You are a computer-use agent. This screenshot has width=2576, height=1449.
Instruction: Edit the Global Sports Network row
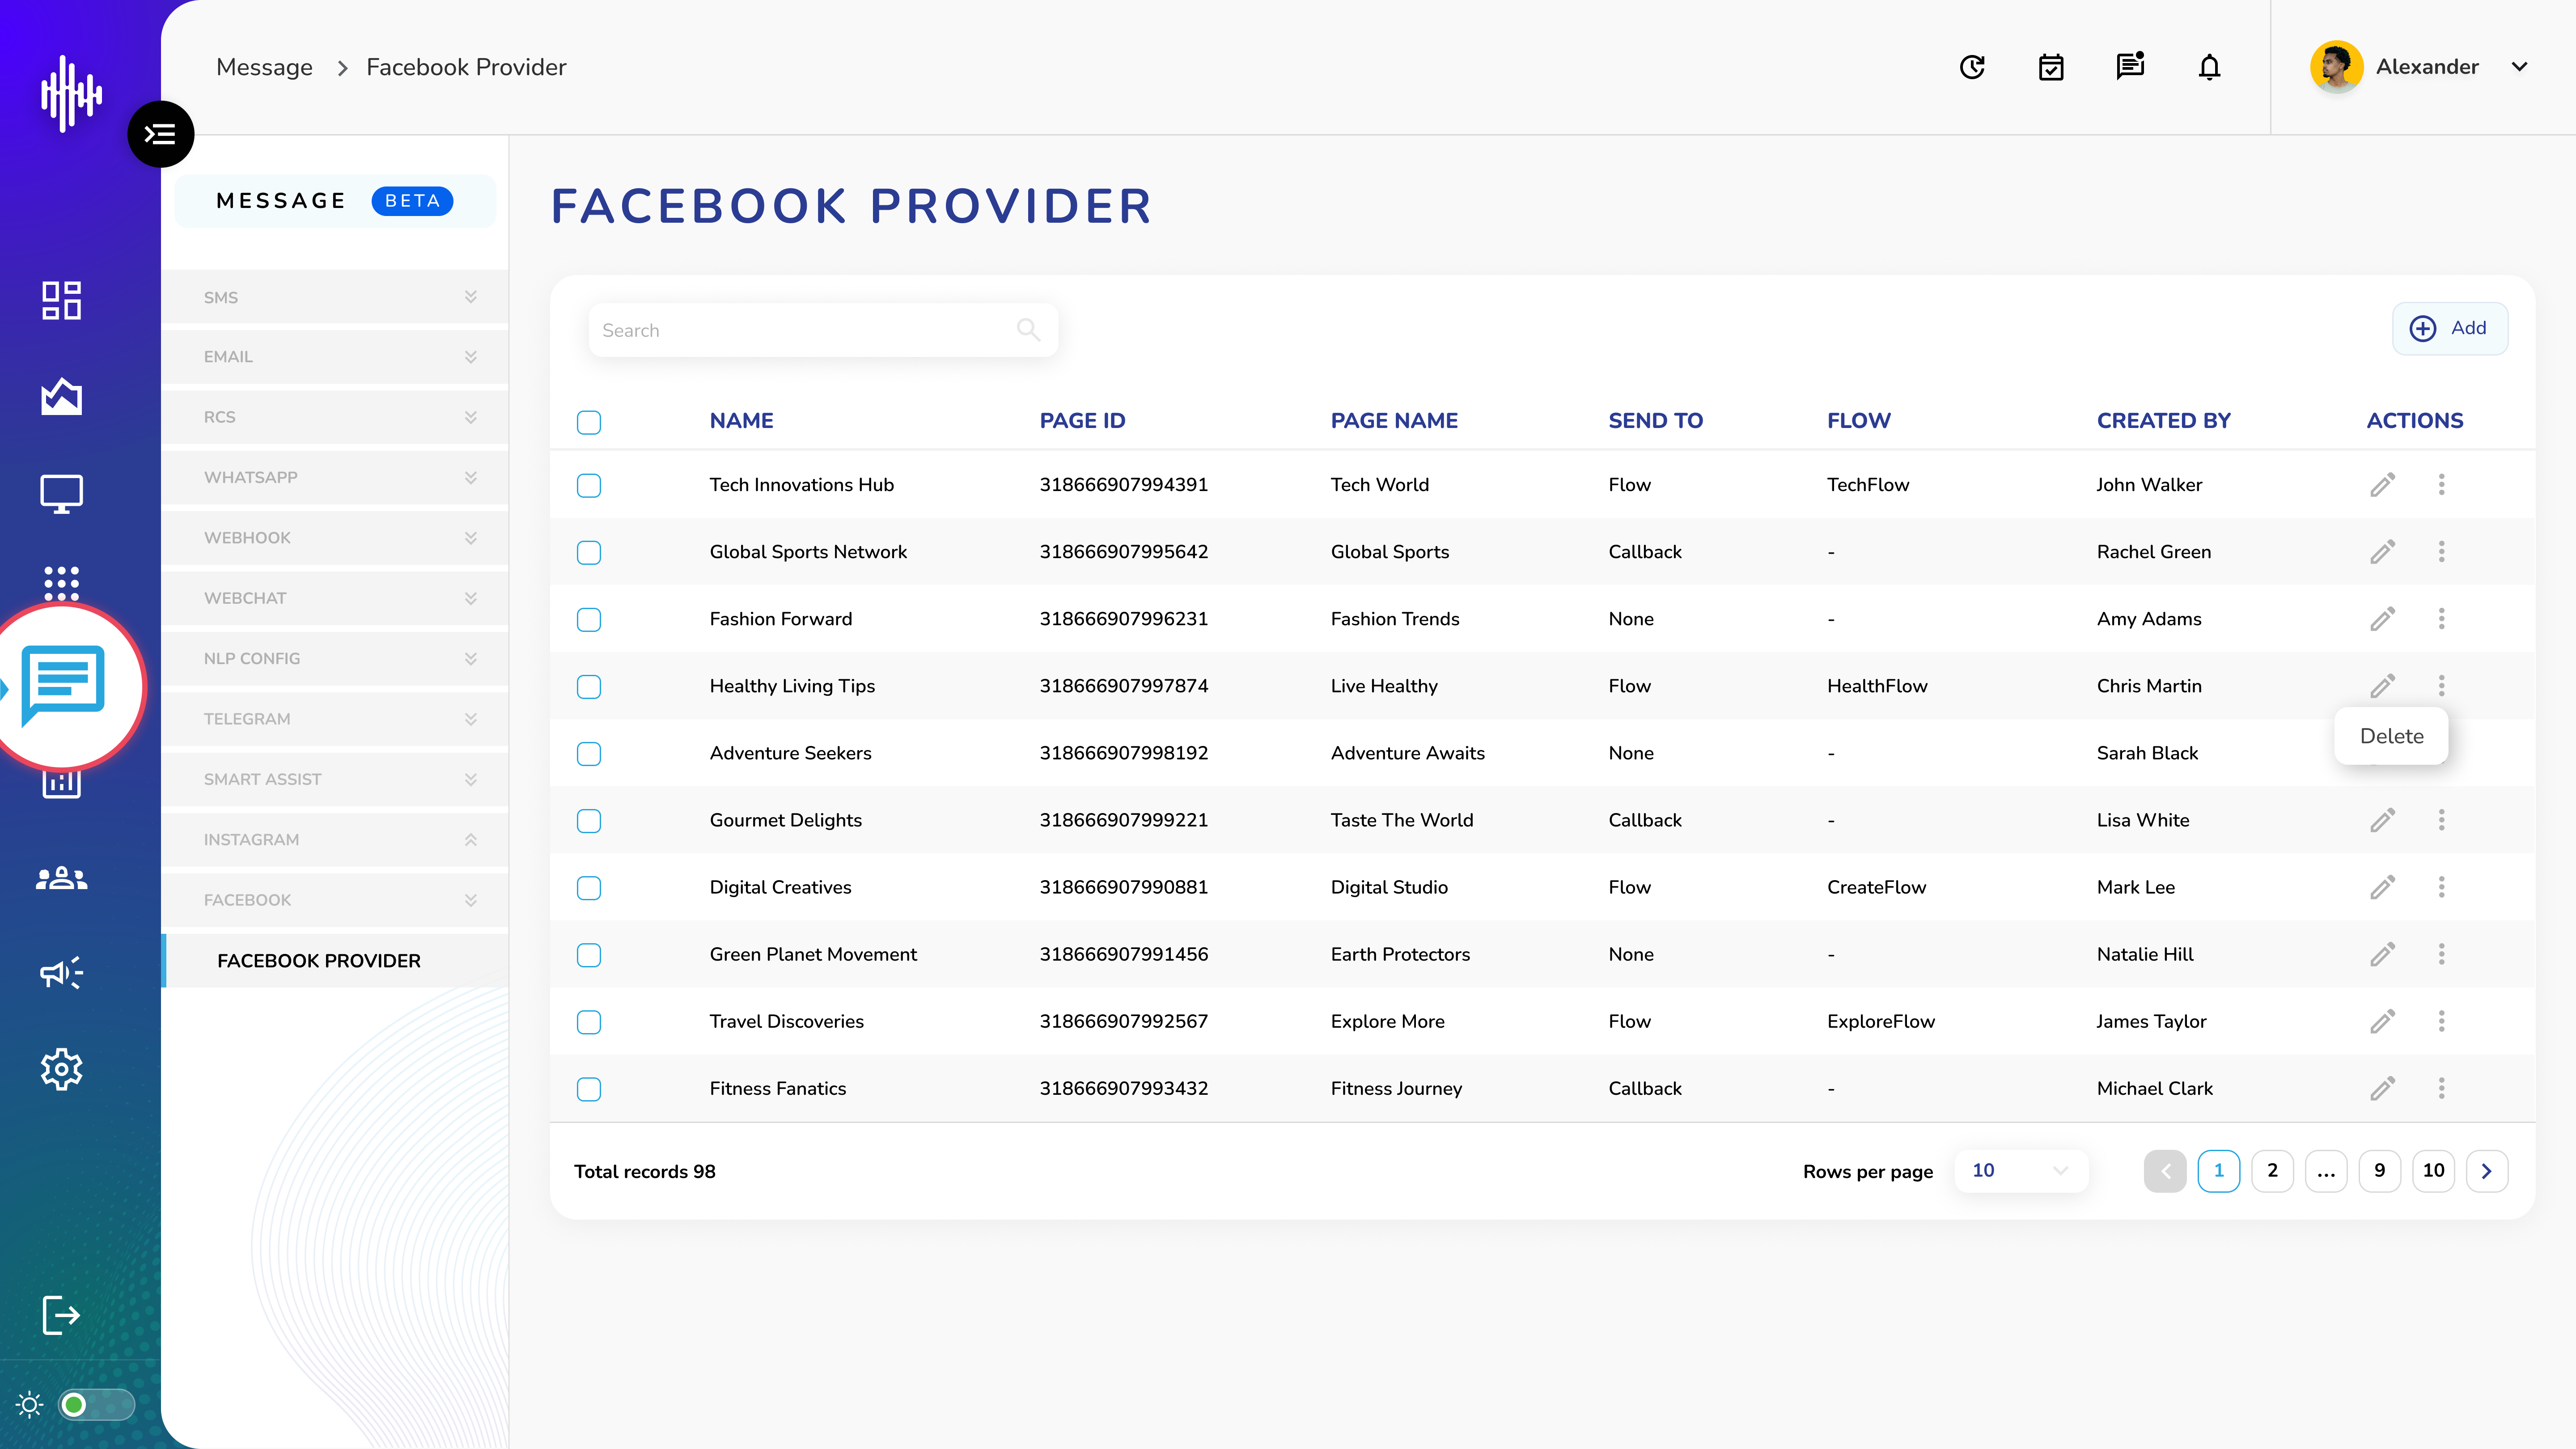[x=2383, y=552]
